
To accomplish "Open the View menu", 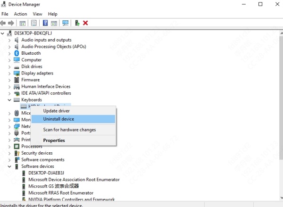I will (38, 14).
